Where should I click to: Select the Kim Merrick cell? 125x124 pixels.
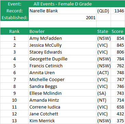click(x=62, y=121)
